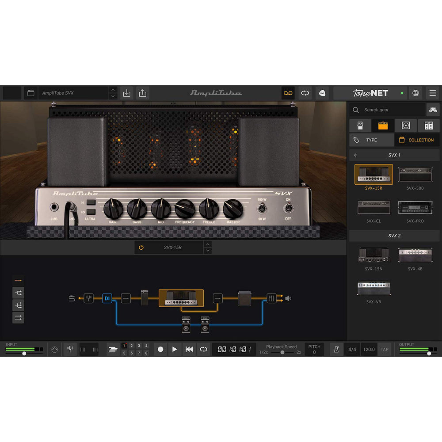Open the hamburger main menu
Image resolution: width=442 pixels, height=442 pixels.
(432, 93)
